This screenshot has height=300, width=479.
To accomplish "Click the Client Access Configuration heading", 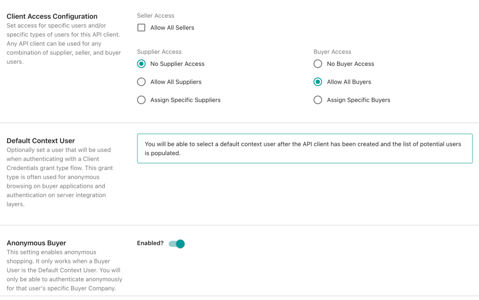I will coord(52,16).
